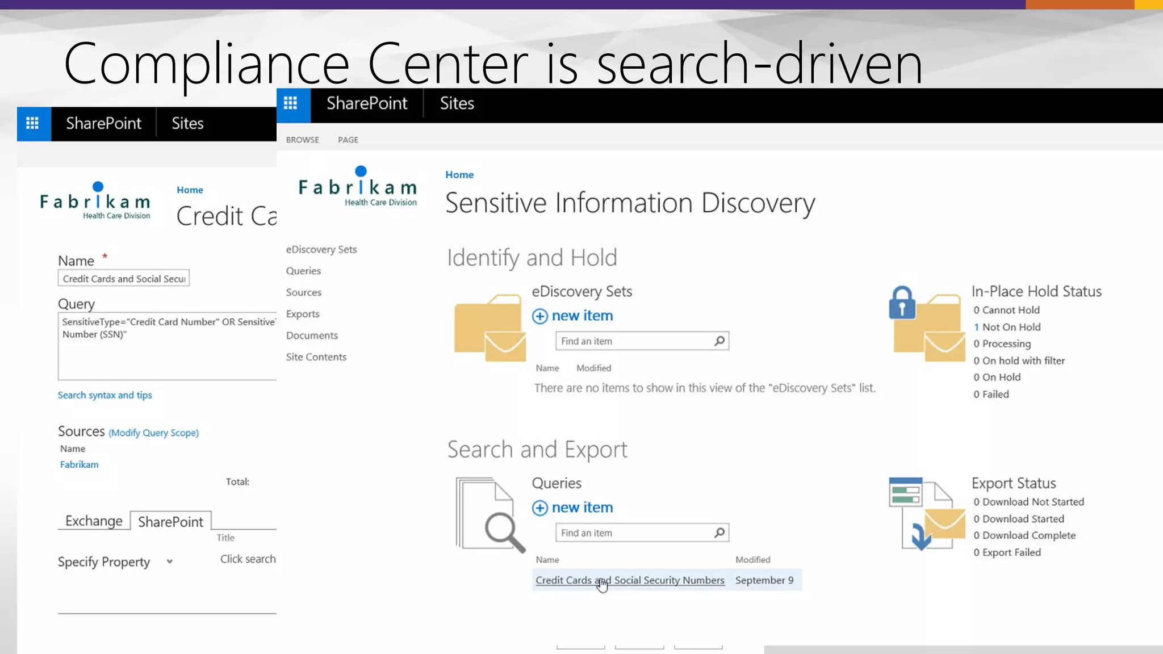Click Name column header in eDiscovery Sets list
This screenshot has height=654, width=1163.
tap(547, 368)
